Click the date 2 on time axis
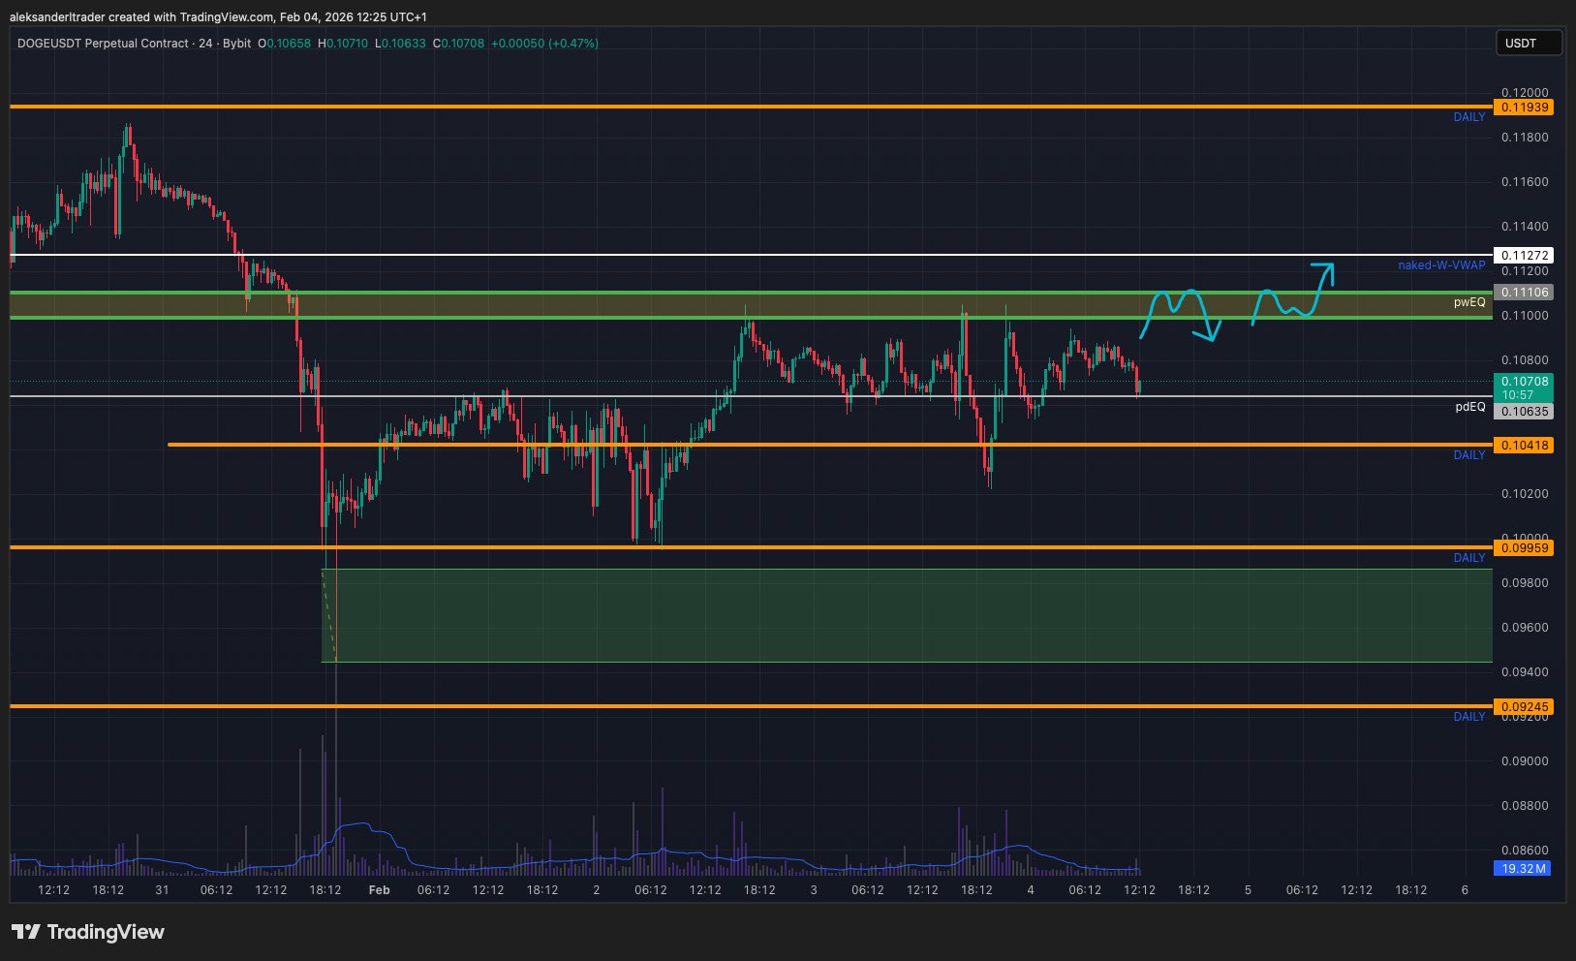The height and width of the screenshot is (961, 1576). [597, 890]
